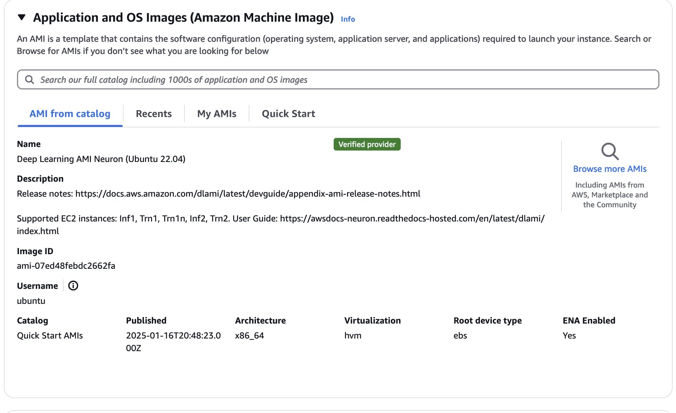
Task: Click the architecture value x86_64
Action: click(x=249, y=336)
